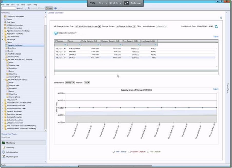Open the Time Interval Hourly dropdown

pyautogui.click(x=73, y=83)
